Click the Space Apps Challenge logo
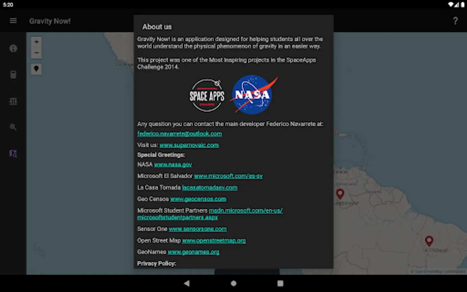This screenshot has height=292, width=467. pos(207,95)
